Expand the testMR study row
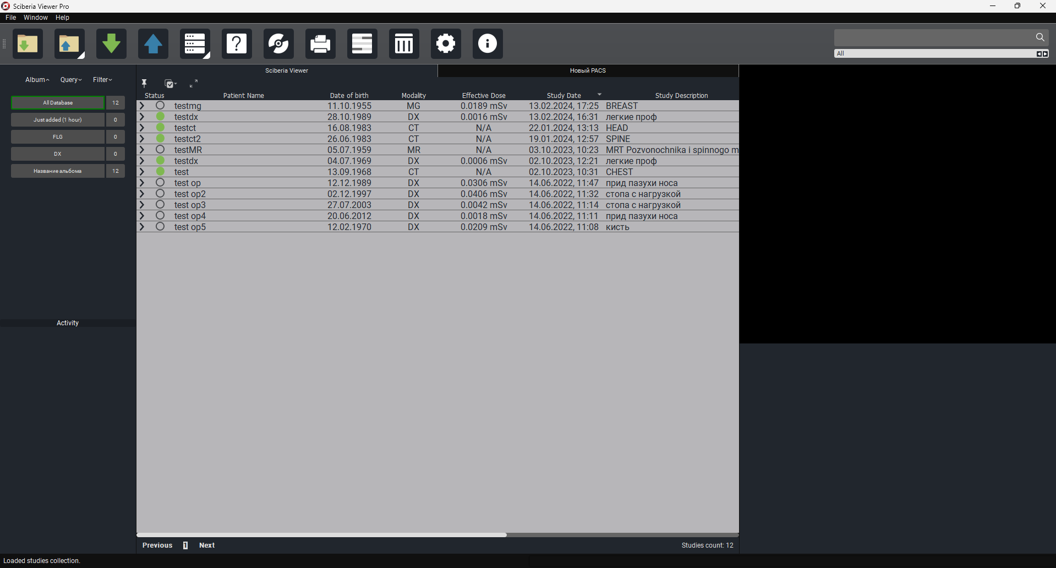The height and width of the screenshot is (568, 1056). (142, 150)
